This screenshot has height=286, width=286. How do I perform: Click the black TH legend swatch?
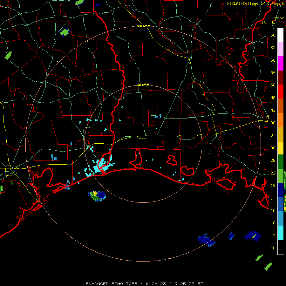click(281, 247)
